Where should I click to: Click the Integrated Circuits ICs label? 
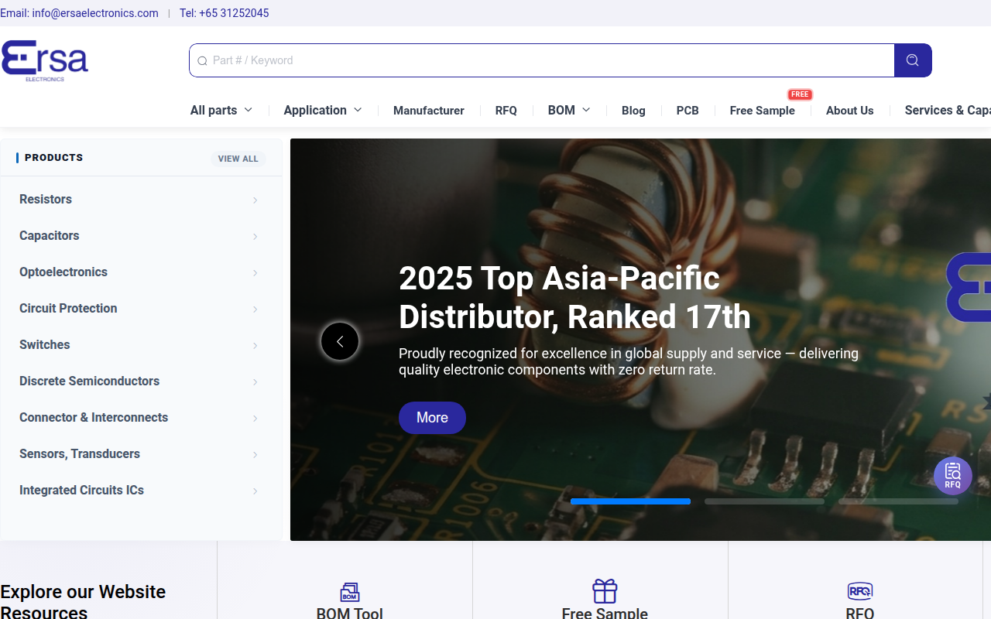point(81,490)
